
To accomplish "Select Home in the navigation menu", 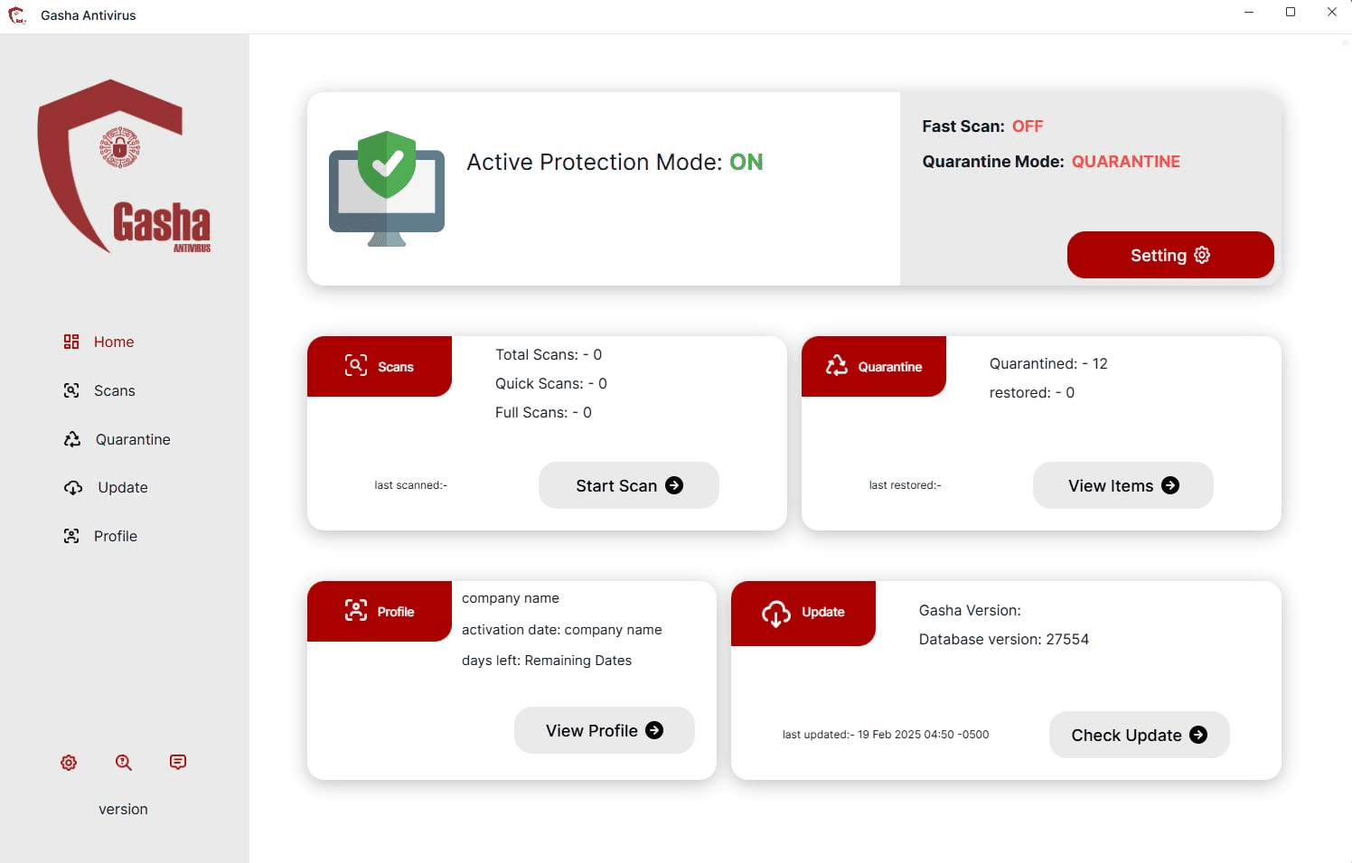I will [x=114, y=342].
